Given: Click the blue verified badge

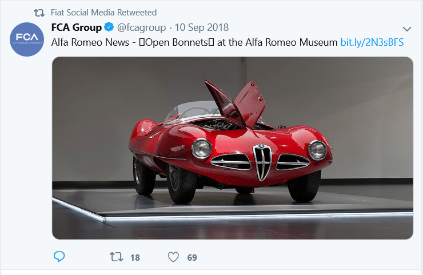Looking at the screenshot, I should coord(109,27).
